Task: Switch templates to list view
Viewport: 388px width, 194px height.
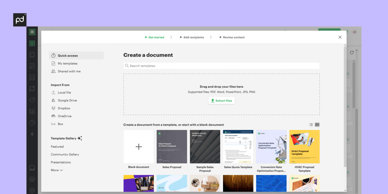Action: coord(311,125)
